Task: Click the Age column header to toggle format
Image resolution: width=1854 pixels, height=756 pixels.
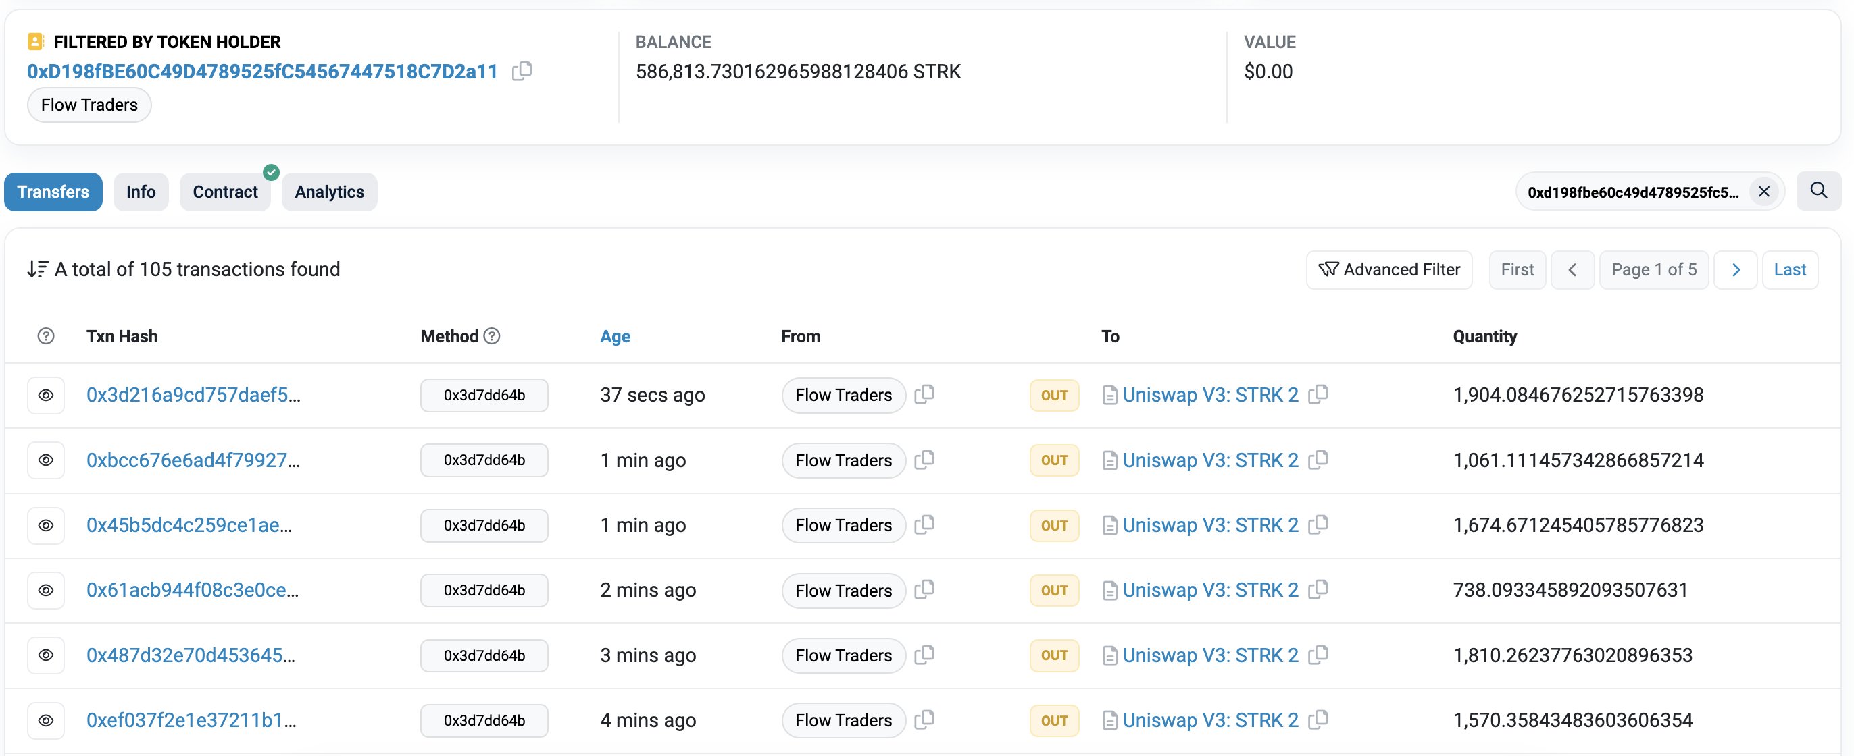Action: click(x=615, y=337)
